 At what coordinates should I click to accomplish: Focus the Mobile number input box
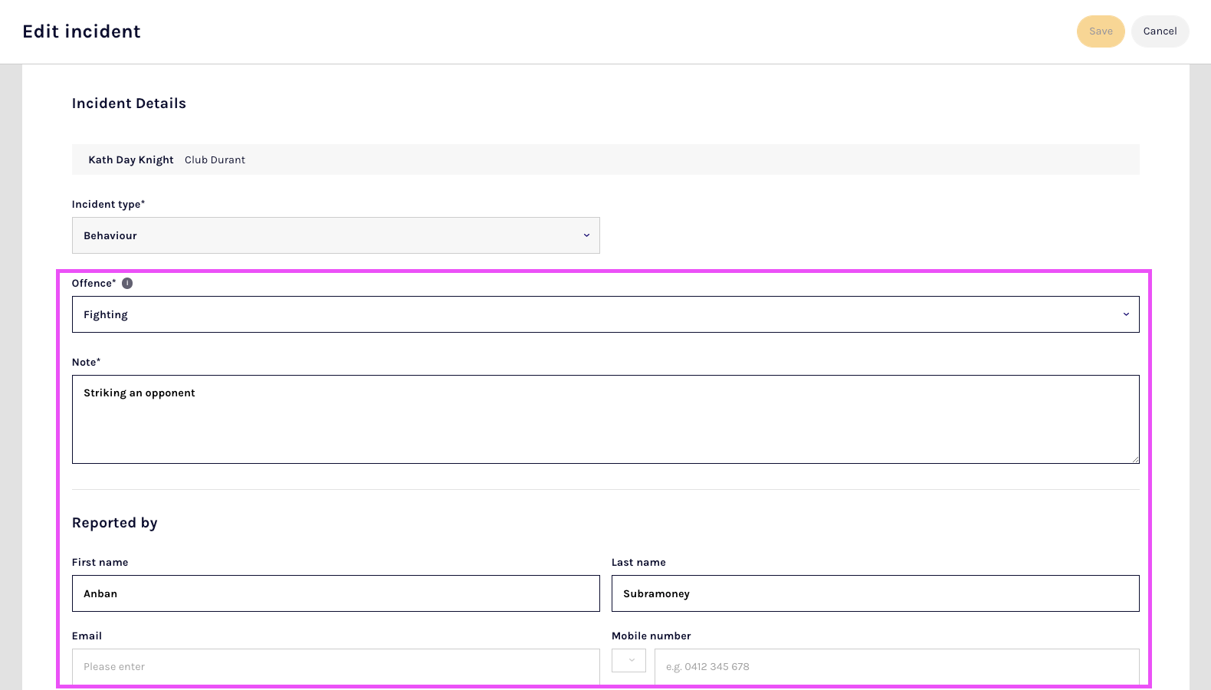pyautogui.click(x=897, y=666)
